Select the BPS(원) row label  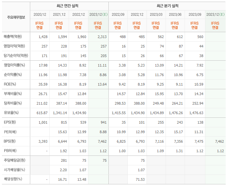pyautogui.click(x=10, y=141)
